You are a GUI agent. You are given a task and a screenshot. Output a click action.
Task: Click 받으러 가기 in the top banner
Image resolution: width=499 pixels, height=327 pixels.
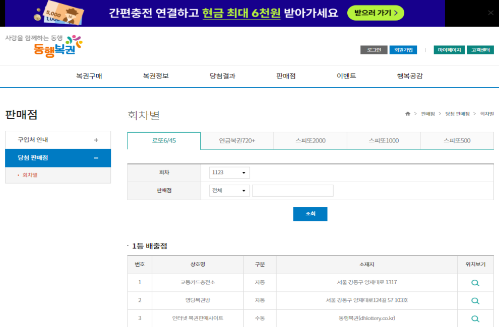(375, 13)
